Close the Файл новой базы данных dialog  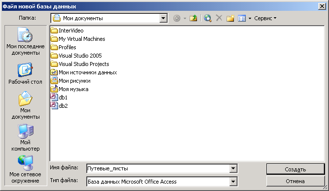(x=322, y=6)
